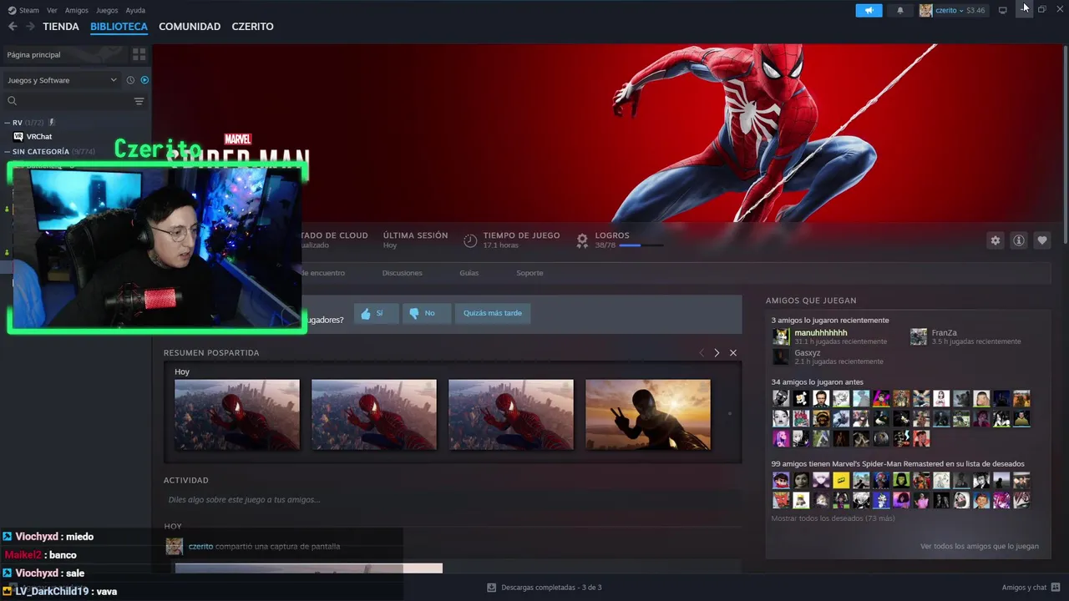
Task: Click the Amigos y chat label
Action: pos(1024,588)
